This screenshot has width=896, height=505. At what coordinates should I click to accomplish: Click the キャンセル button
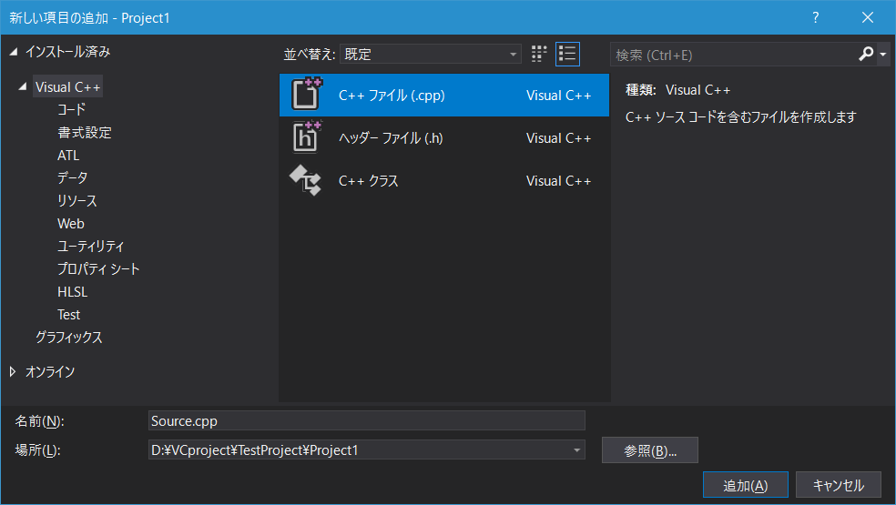coord(839,485)
